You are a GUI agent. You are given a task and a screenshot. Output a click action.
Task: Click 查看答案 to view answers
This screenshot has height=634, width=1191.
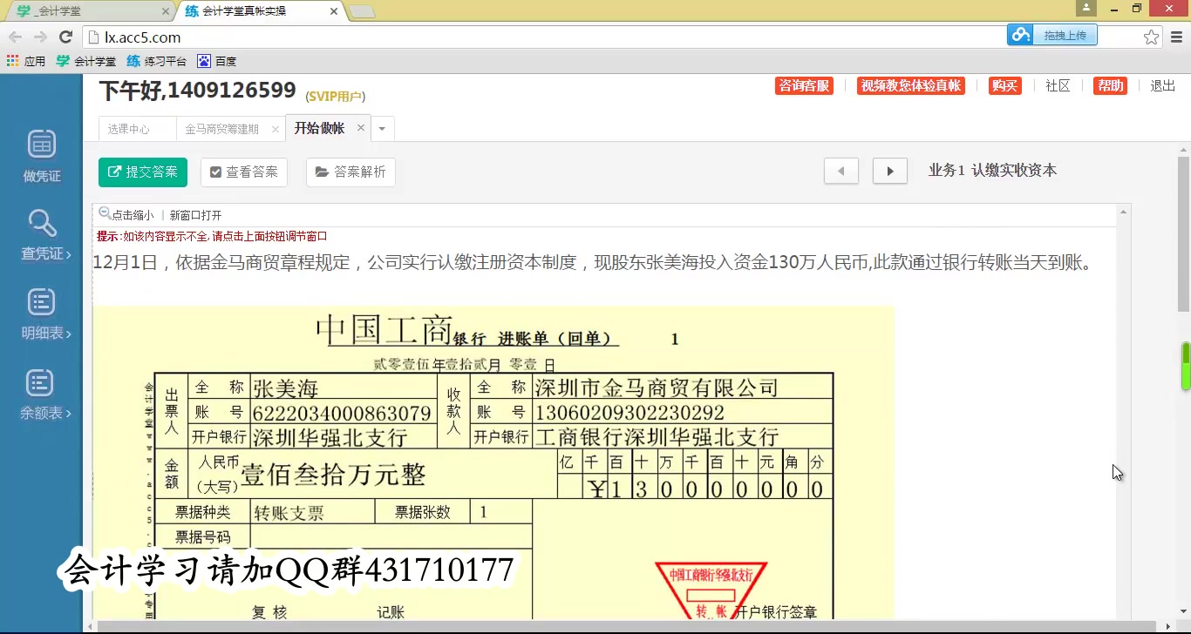click(x=244, y=172)
